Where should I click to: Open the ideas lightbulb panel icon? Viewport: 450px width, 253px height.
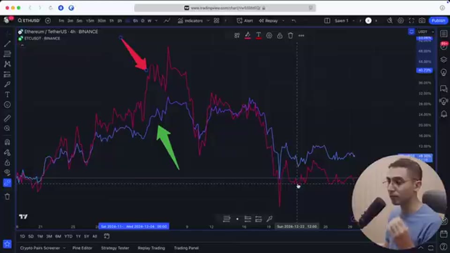(x=444, y=72)
